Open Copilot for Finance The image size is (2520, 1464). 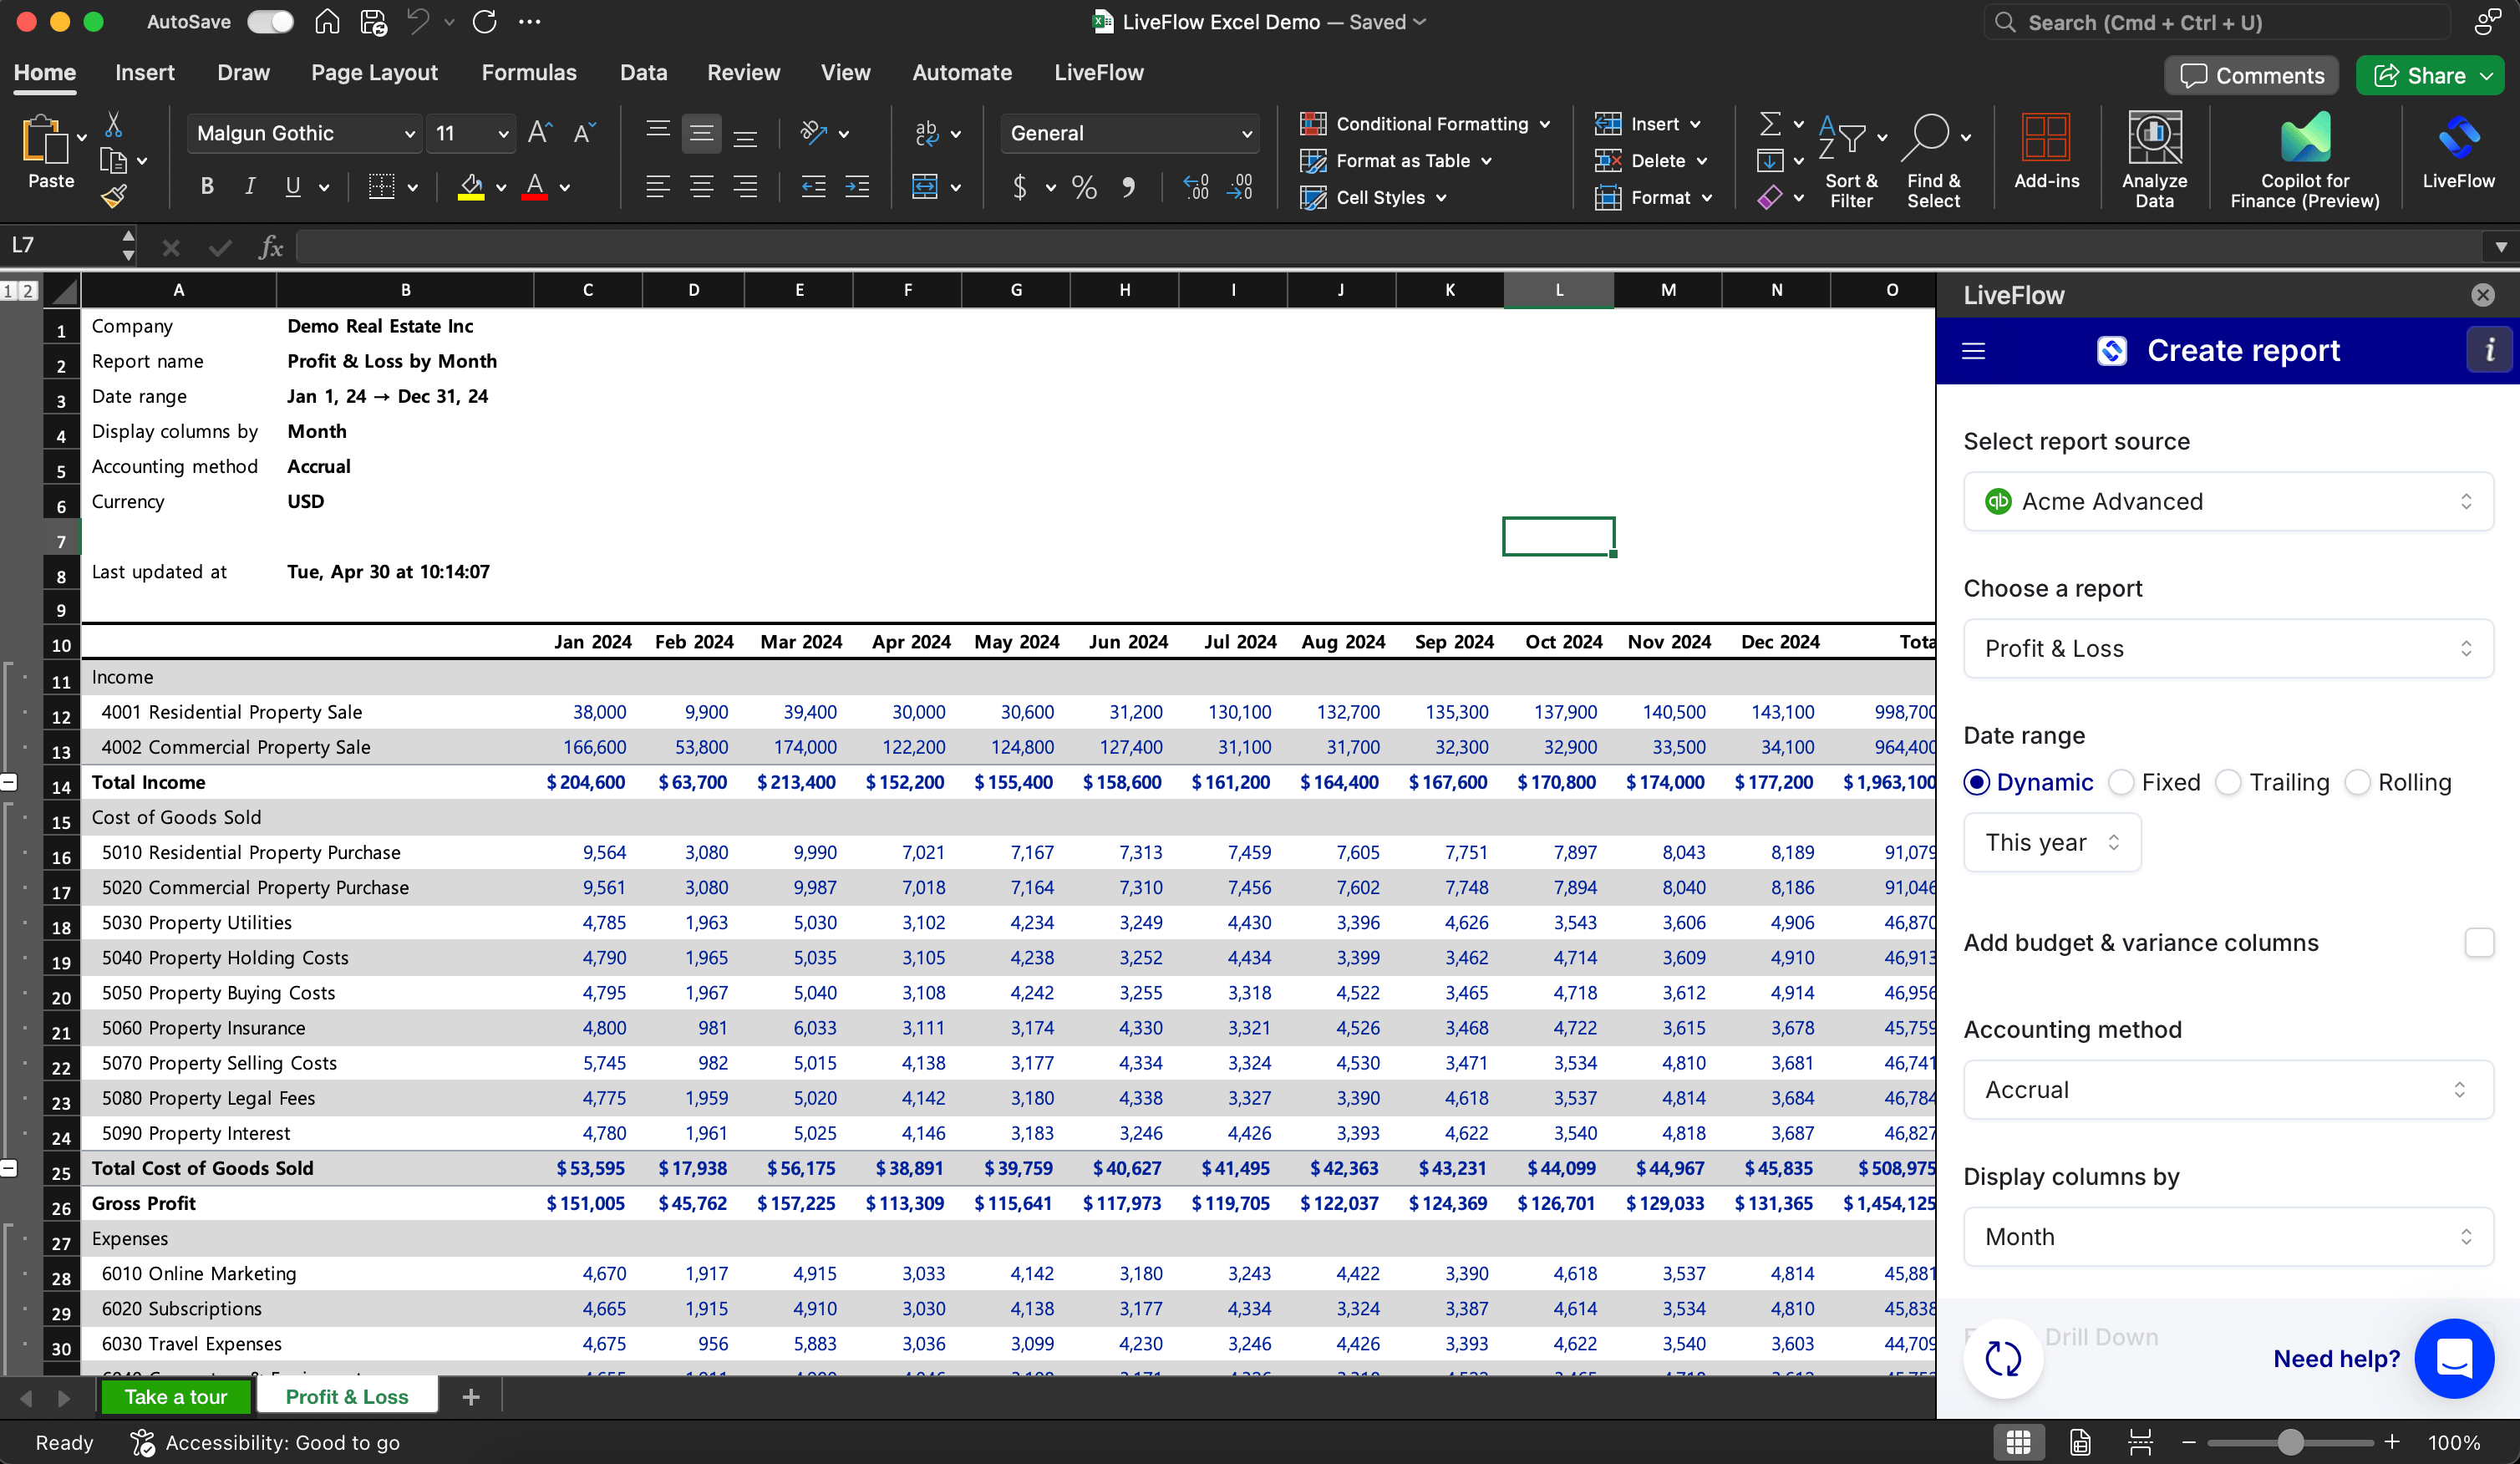(x=2304, y=158)
